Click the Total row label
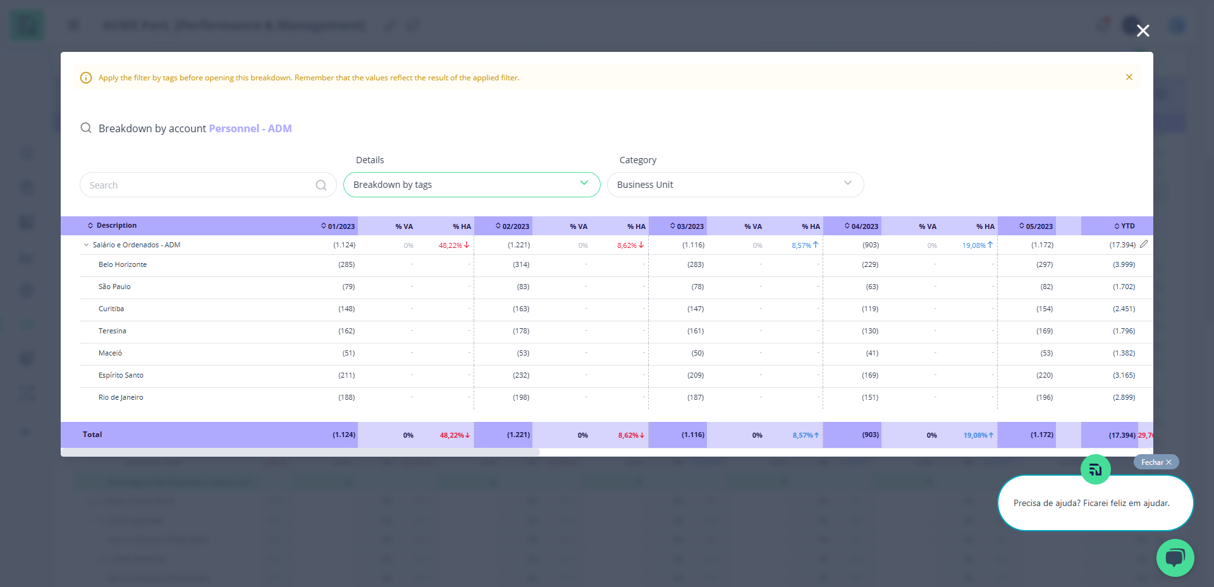The image size is (1214, 587). tap(92, 435)
